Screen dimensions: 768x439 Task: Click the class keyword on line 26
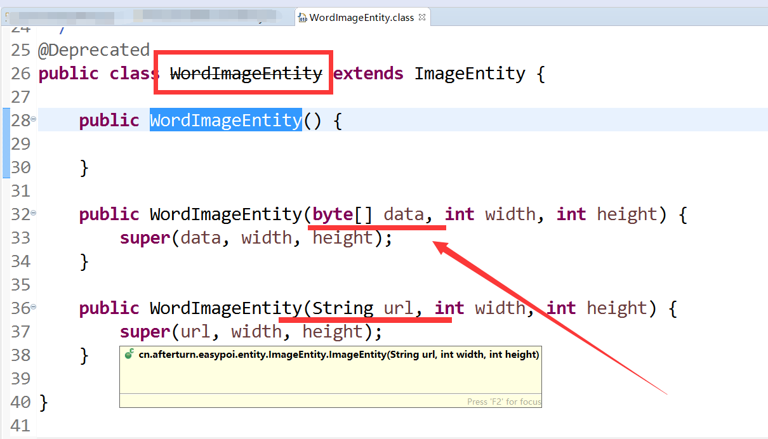tap(135, 74)
